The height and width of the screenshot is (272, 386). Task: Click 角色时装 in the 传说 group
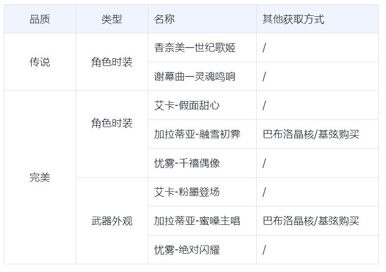[112, 62]
